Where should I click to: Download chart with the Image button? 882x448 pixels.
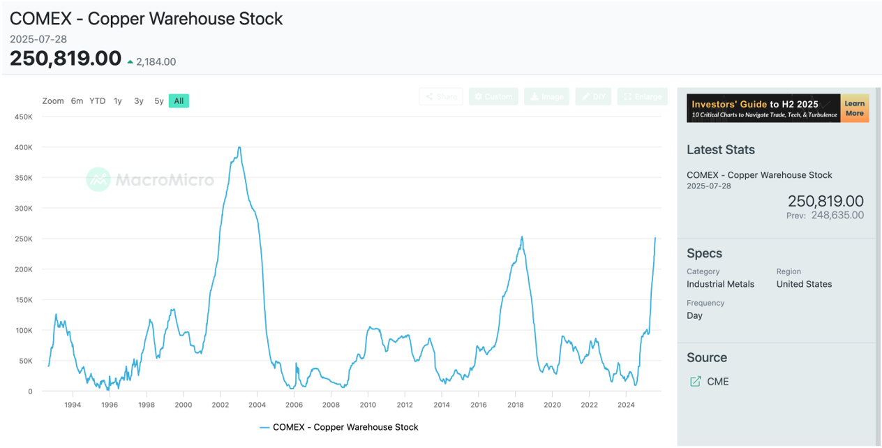point(546,96)
